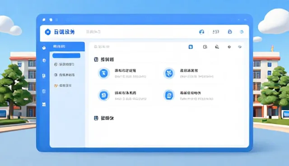Image resolution: width=289 pixels, height=166 pixels.
Task: Click the bold title of the top-left card
Action: (126, 70)
